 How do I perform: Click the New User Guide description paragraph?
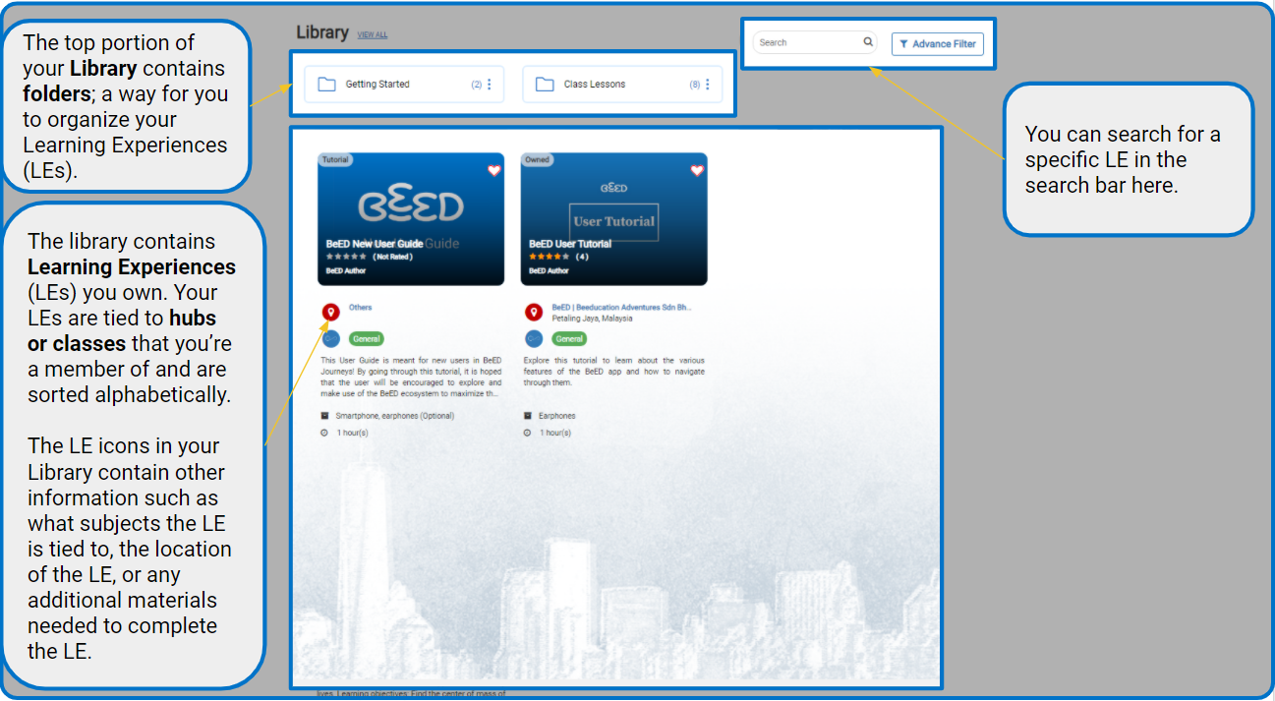(411, 377)
